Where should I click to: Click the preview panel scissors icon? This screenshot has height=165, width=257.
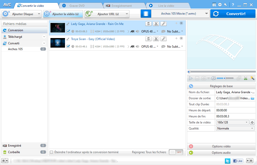[x=245, y=78]
